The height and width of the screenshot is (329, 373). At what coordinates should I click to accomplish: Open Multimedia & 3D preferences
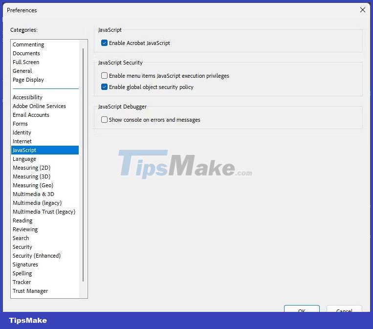point(45,194)
